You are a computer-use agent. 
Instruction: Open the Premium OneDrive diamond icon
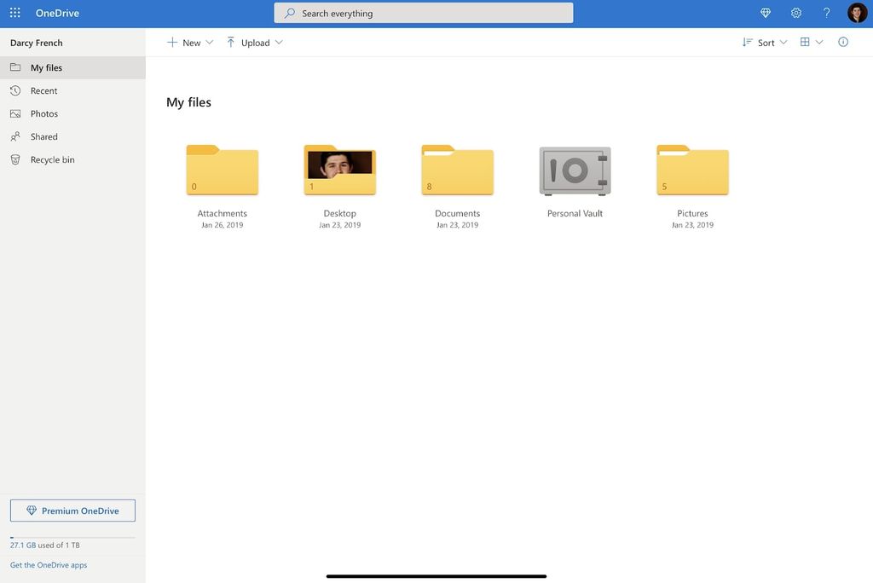click(x=31, y=510)
